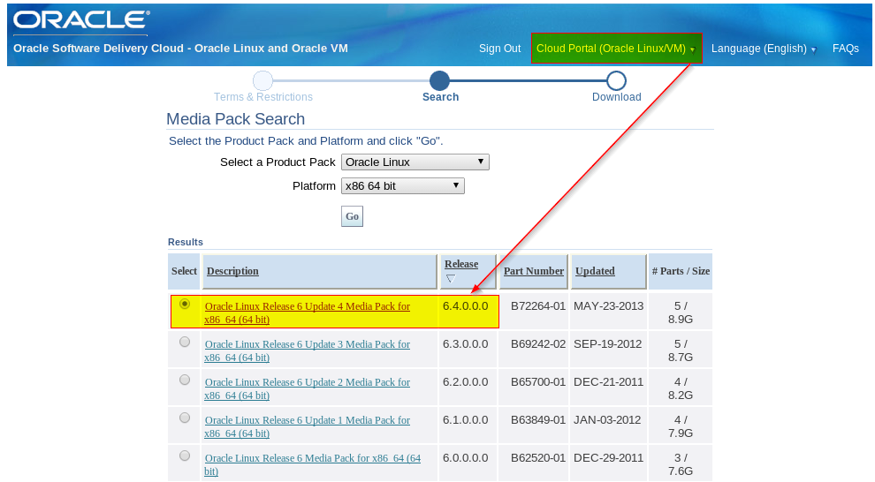Screen dimensions: 875x482
Task: Click the SEP-19-2012 updated date
Action: (607, 343)
